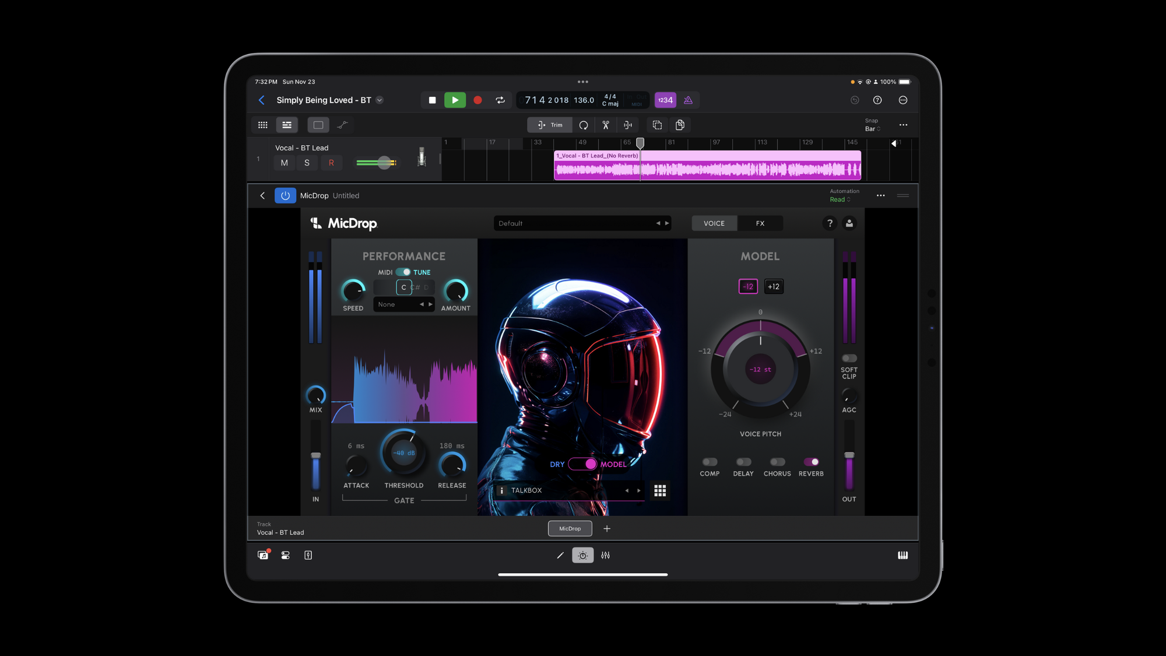Select the VOICE tab

point(714,223)
